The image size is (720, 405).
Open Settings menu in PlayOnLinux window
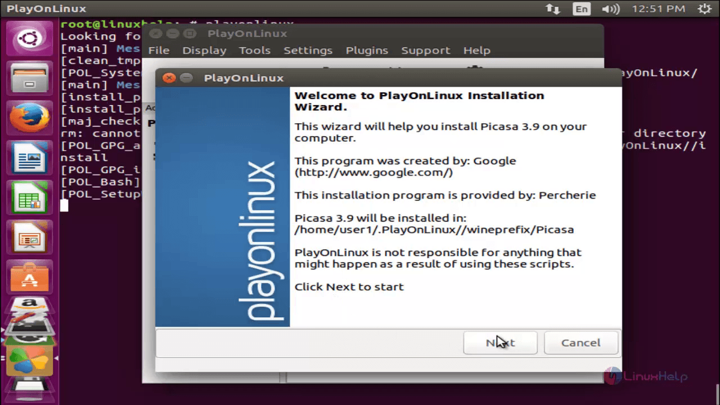pyautogui.click(x=308, y=51)
